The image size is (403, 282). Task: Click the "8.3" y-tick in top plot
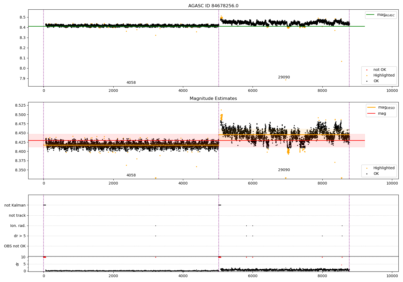[22, 38]
